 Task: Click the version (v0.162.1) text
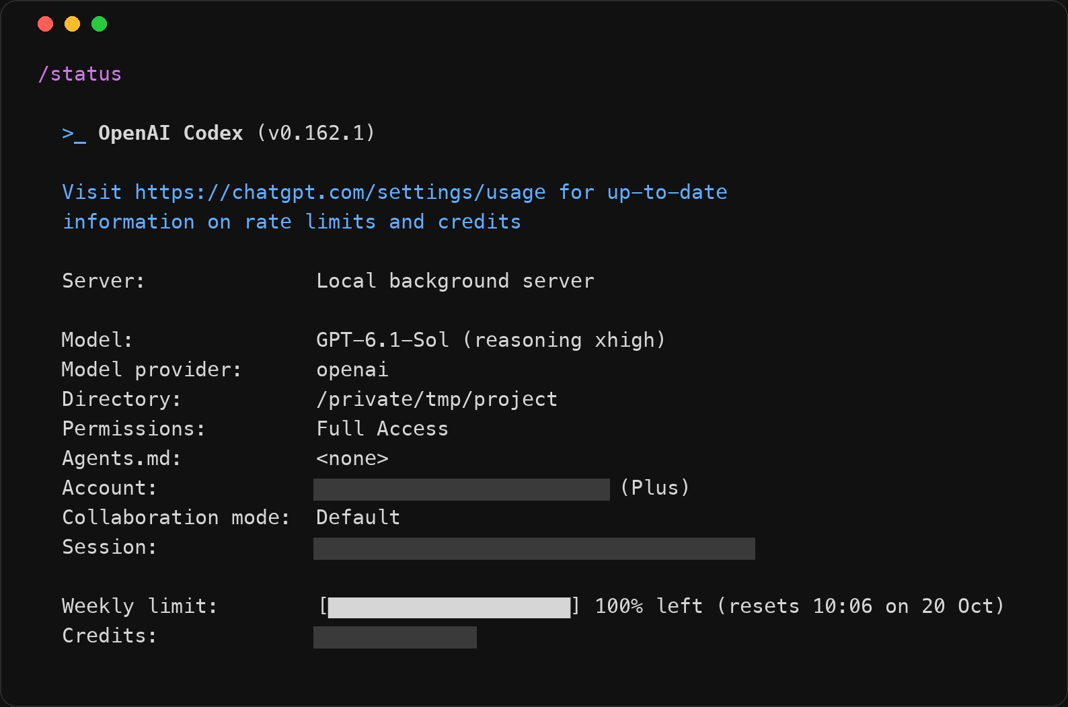click(x=315, y=133)
